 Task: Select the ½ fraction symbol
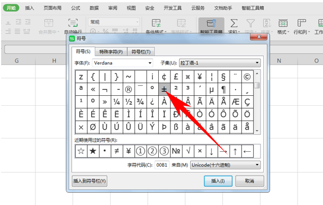[128, 102]
